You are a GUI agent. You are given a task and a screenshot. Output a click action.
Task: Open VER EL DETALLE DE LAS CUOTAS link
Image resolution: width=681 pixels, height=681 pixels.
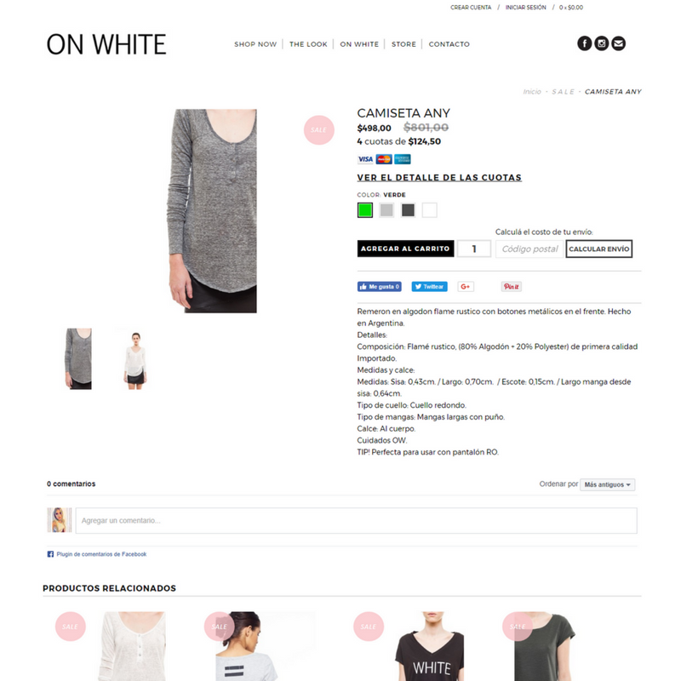coord(439,178)
